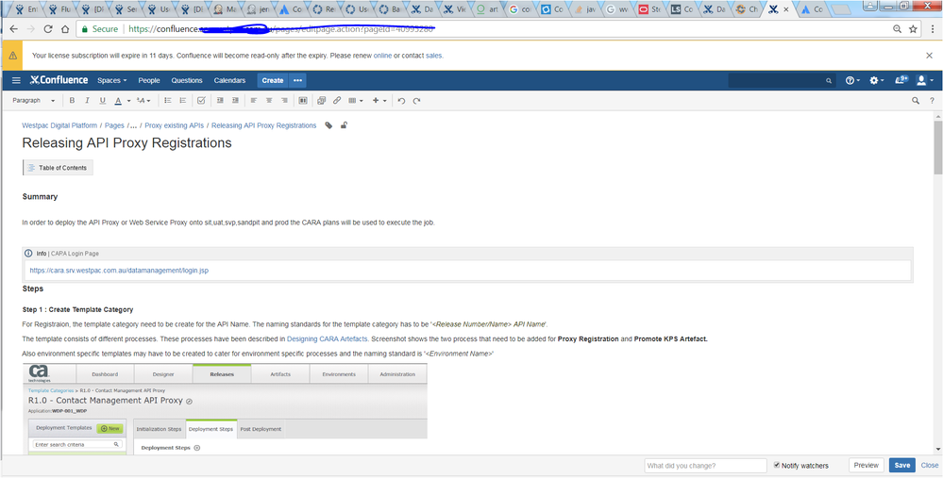Image resolution: width=943 pixels, height=478 pixels.
Task: Open the user profile menu
Action: [x=924, y=80]
